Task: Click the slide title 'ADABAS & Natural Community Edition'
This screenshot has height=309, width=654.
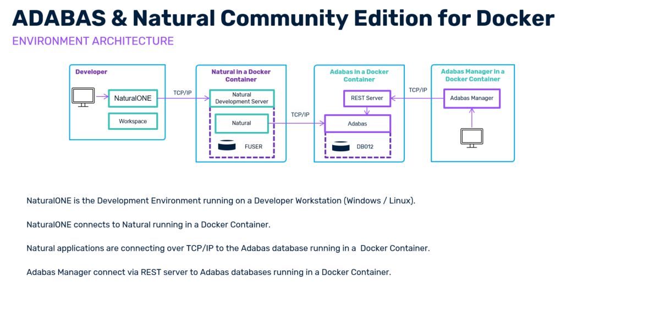Action: coord(284,18)
